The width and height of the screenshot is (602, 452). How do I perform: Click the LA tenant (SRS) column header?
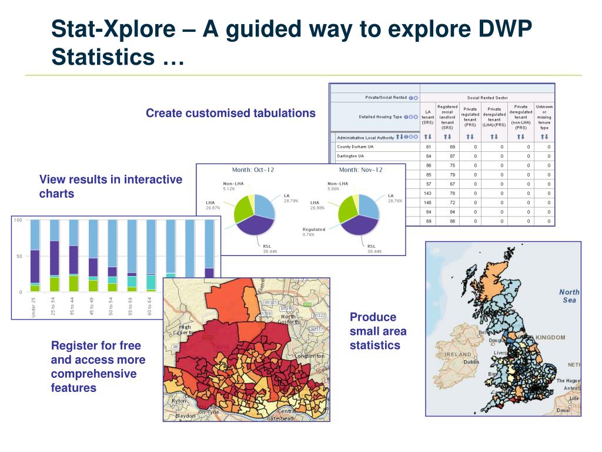[x=428, y=117]
